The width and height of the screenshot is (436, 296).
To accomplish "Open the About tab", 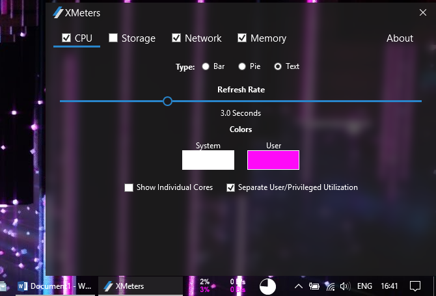I will pyautogui.click(x=400, y=38).
